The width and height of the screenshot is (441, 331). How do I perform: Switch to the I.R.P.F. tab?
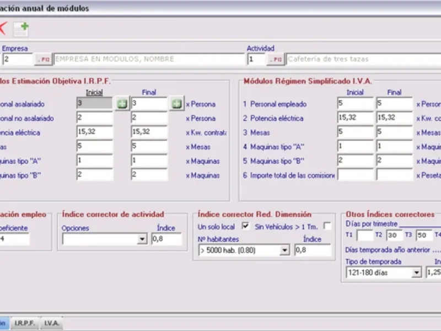click(x=25, y=323)
